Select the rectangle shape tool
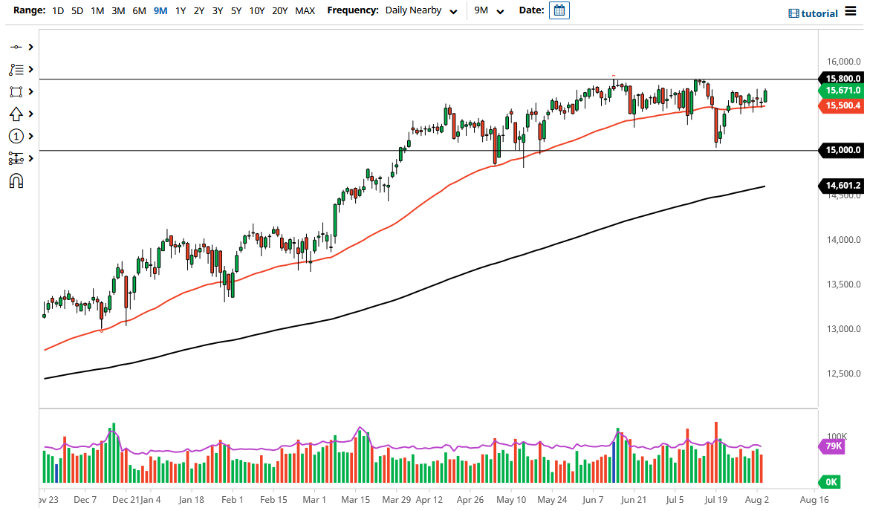 click(x=16, y=91)
